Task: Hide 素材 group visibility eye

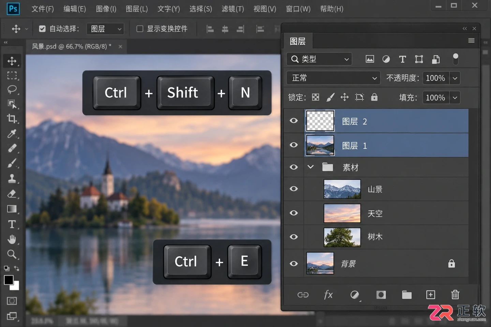Action: click(x=294, y=167)
